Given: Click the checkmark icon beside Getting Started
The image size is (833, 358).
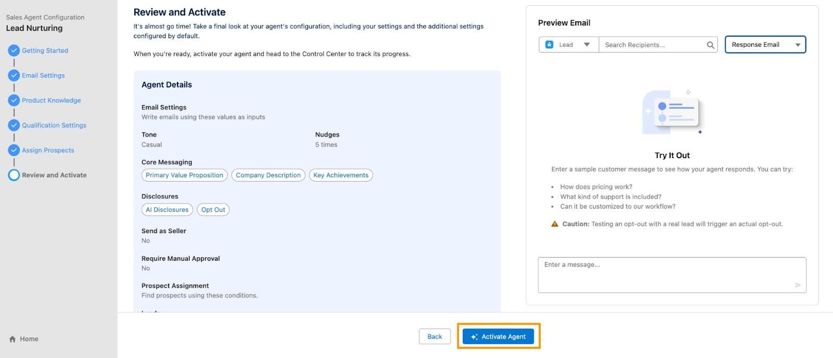Looking at the screenshot, I should point(13,50).
